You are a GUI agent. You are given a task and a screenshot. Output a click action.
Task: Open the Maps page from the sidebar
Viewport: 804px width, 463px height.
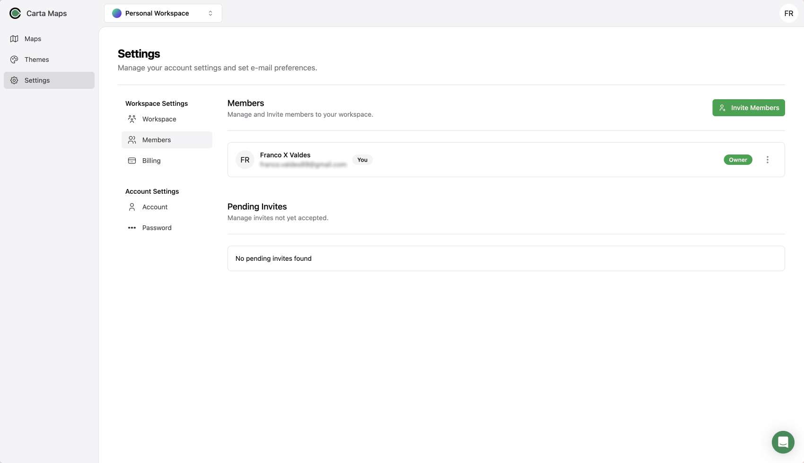(33, 39)
